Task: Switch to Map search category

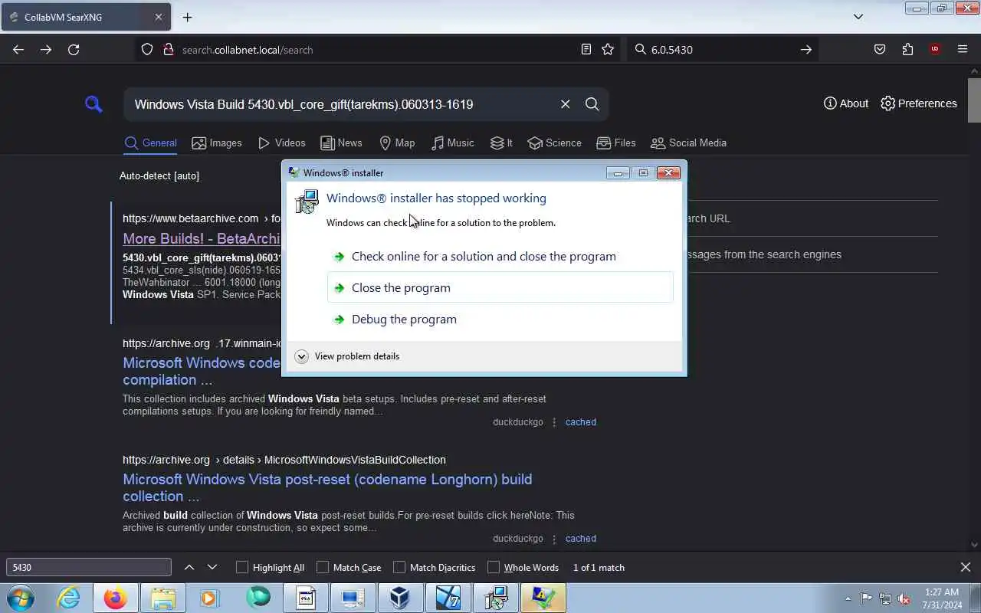Action: [397, 143]
